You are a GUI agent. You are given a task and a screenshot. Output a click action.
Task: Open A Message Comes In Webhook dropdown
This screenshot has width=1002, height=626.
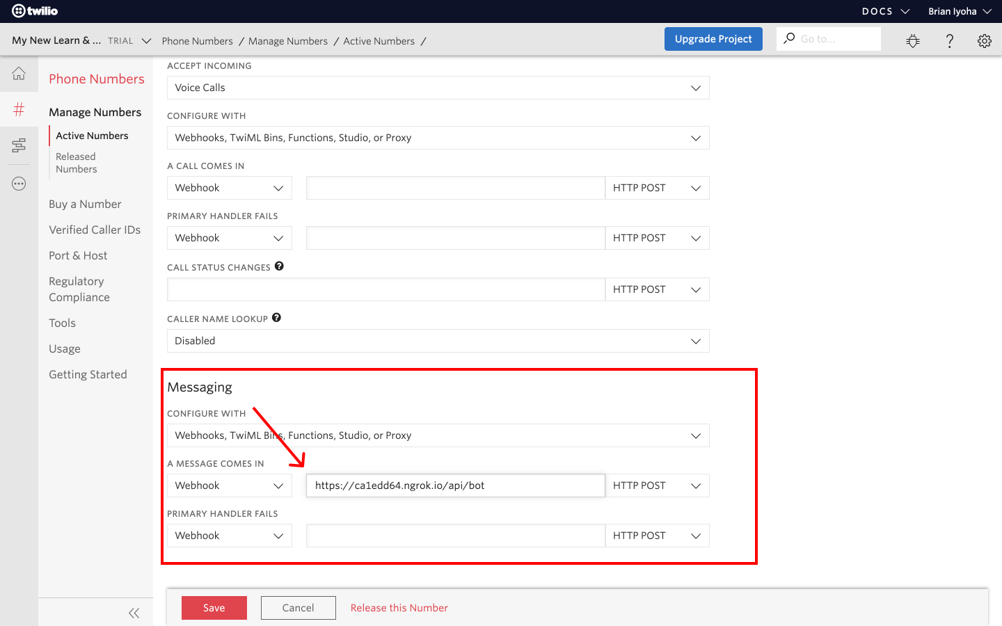(230, 485)
